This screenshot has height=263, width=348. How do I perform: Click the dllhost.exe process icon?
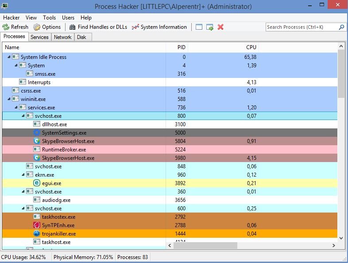point(37,124)
